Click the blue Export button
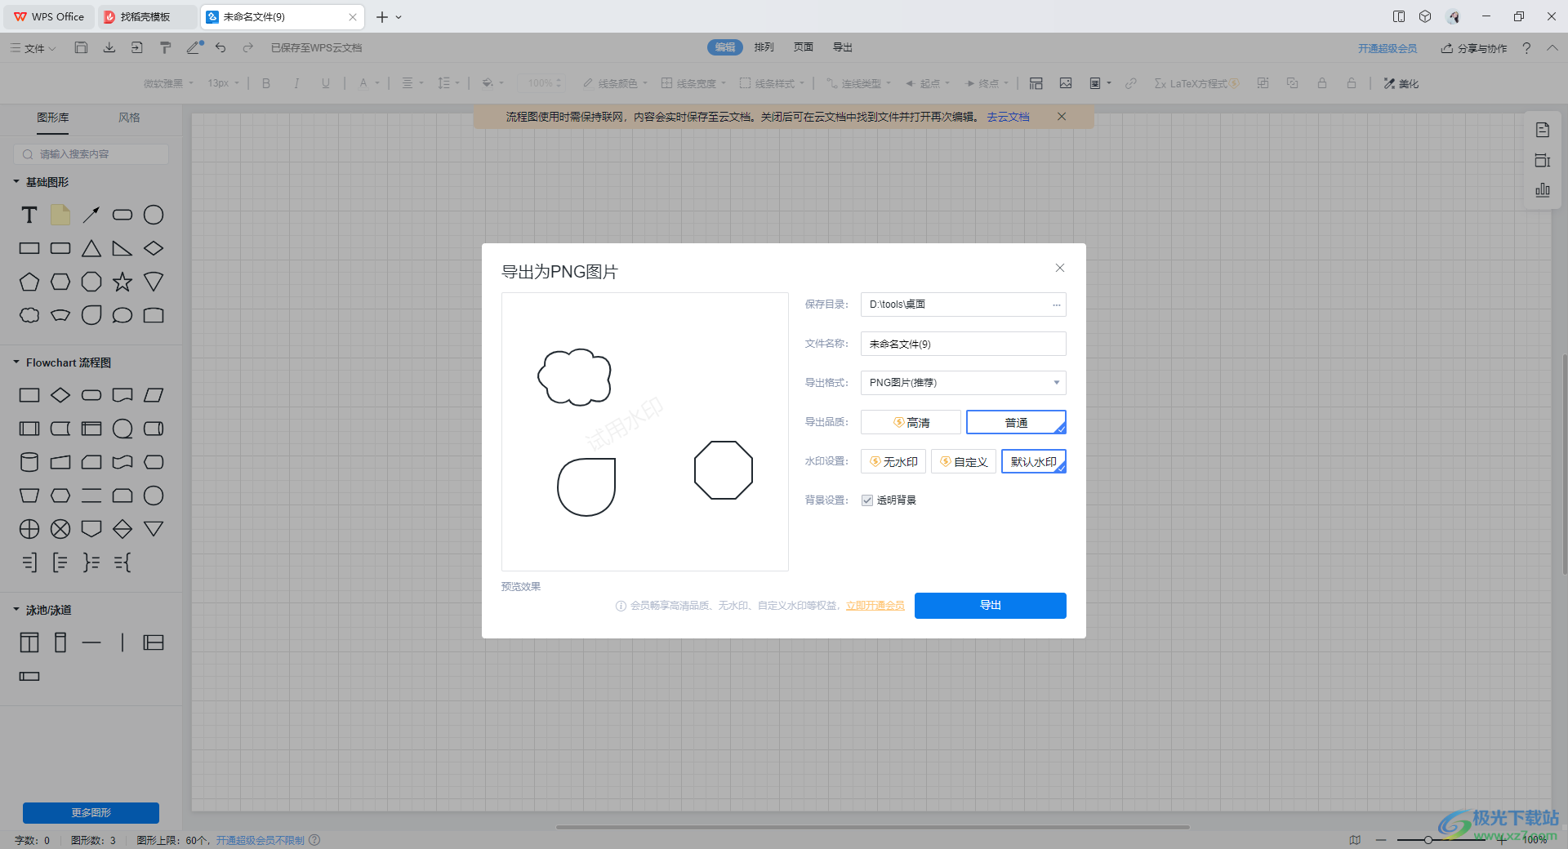The height and width of the screenshot is (849, 1568). (x=991, y=606)
